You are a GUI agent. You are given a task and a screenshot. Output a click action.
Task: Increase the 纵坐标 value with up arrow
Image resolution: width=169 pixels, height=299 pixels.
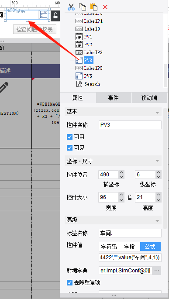[159, 172]
